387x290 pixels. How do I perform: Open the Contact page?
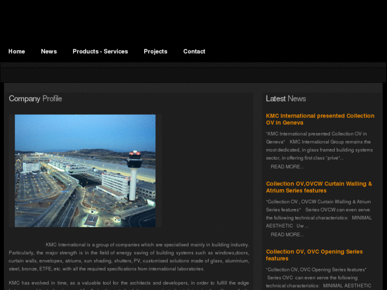(x=194, y=51)
